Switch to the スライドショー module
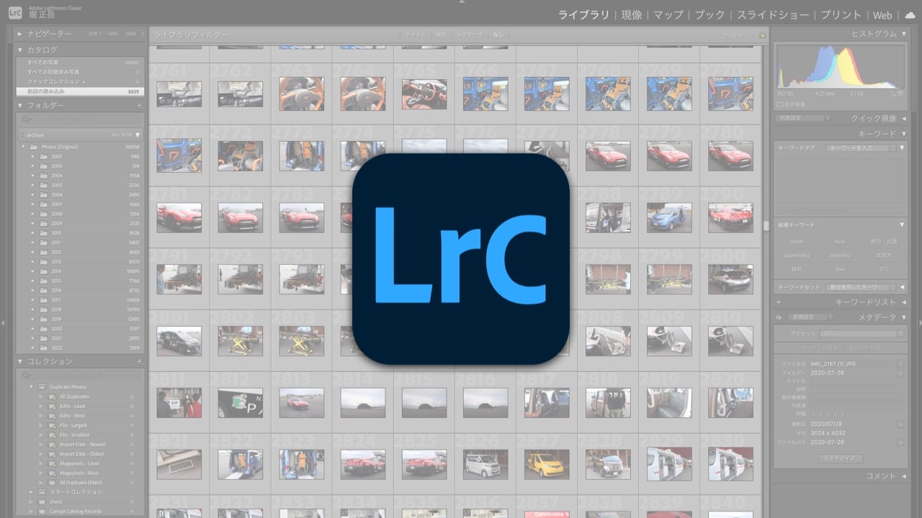Image resolution: width=922 pixels, height=518 pixels. pos(774,14)
